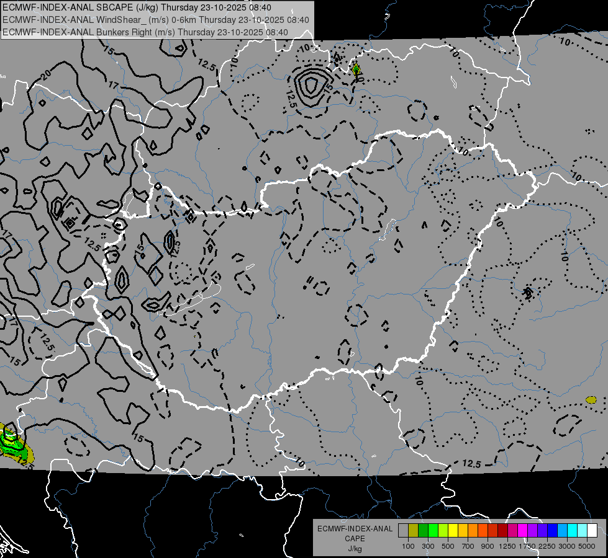Screen dimensions: 608x558
Task: Select the cyan legend swatch
Action: [573, 530]
